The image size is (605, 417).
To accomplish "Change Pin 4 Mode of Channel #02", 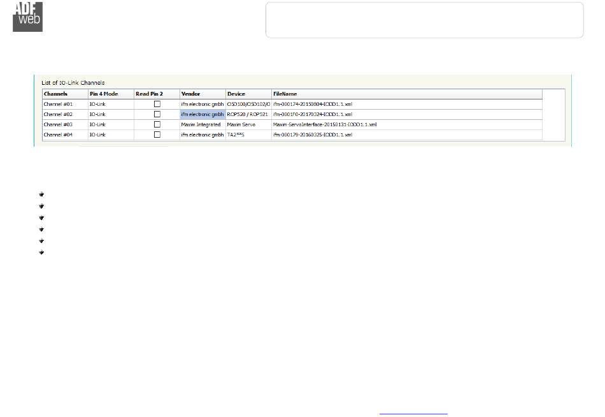I will tap(110, 114).
